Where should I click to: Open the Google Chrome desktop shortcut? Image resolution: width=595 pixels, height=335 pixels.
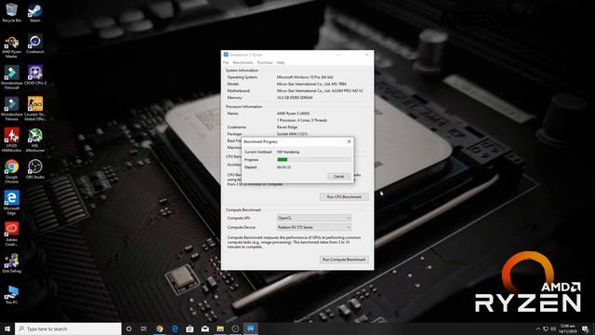11,171
